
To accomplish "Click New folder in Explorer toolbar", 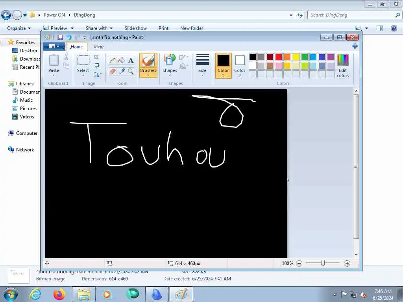I will click(192, 28).
